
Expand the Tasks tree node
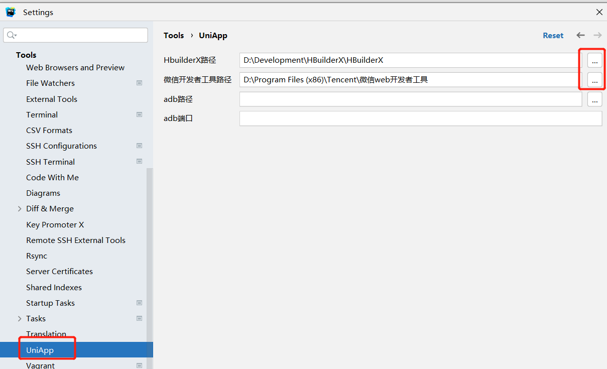(20, 318)
